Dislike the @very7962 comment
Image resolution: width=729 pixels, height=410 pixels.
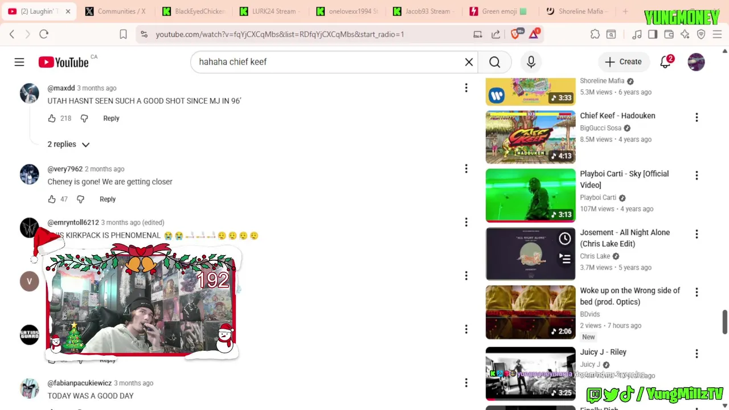tap(81, 199)
